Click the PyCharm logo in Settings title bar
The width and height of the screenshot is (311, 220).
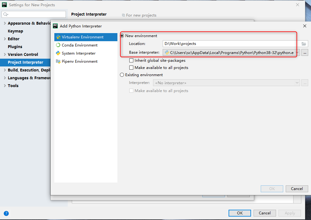tap(4, 5)
